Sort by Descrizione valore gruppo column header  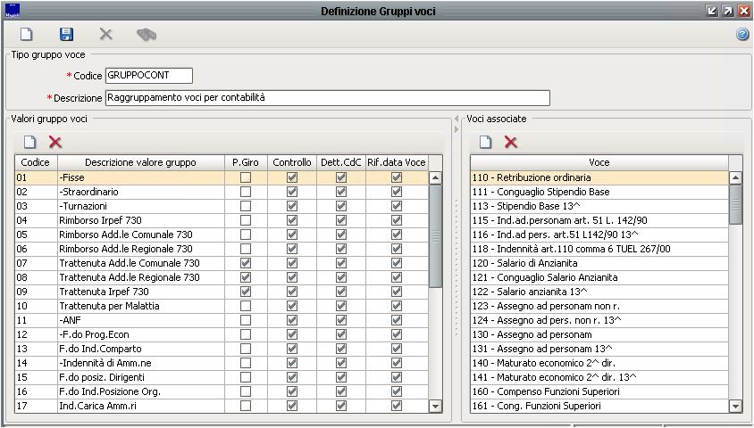[140, 162]
